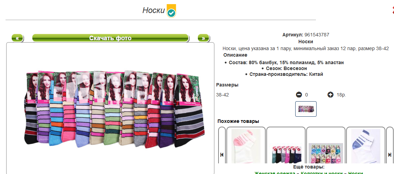The height and width of the screenshot is (174, 394).
Task: Open the blue-striped white sock product
Action: point(366,146)
